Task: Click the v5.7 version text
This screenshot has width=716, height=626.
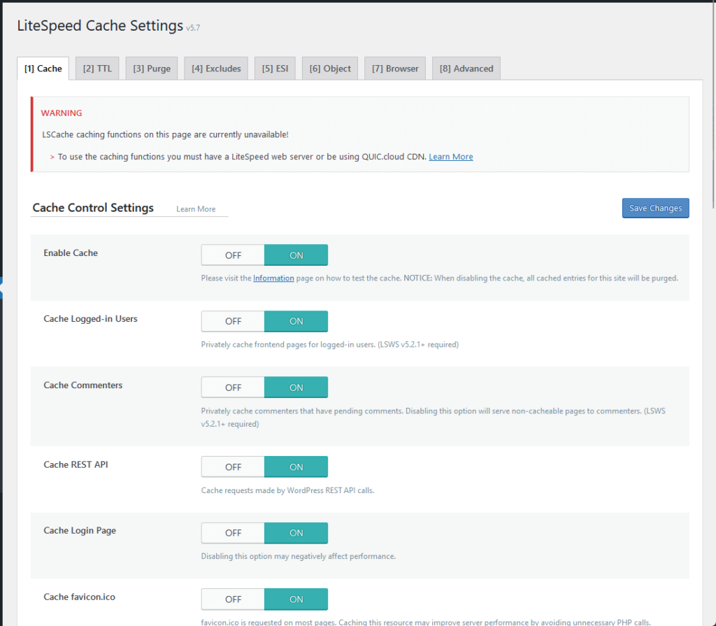Action: (193, 28)
